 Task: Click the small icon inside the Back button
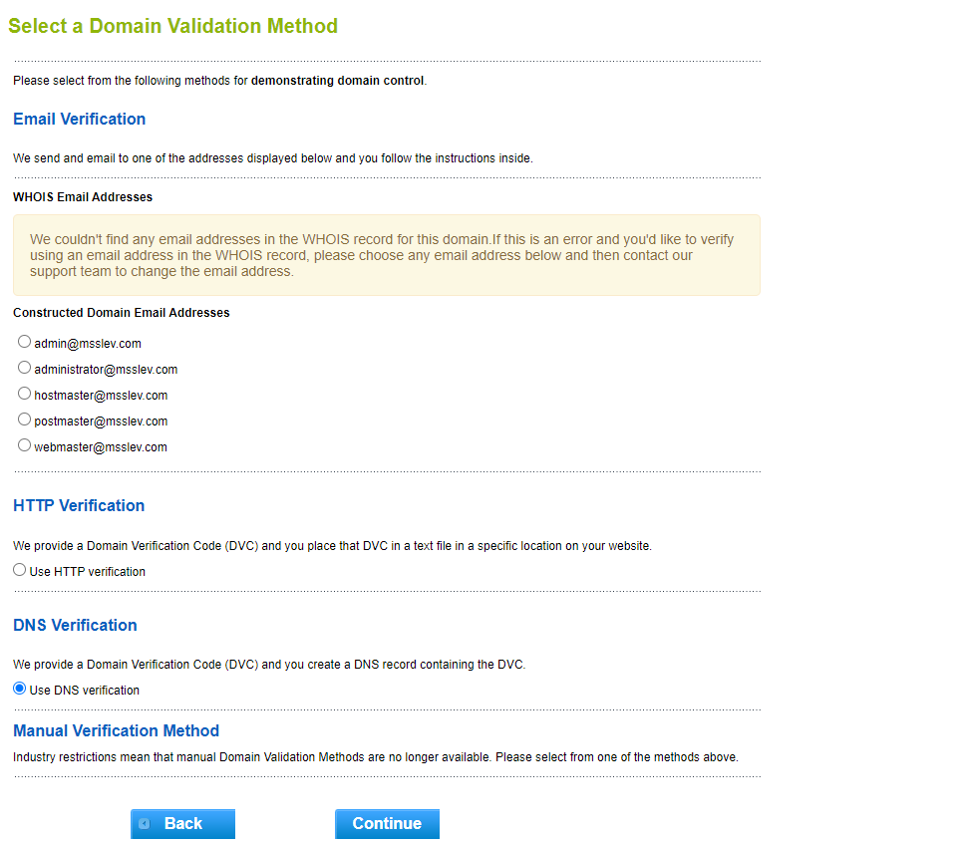pos(146,824)
